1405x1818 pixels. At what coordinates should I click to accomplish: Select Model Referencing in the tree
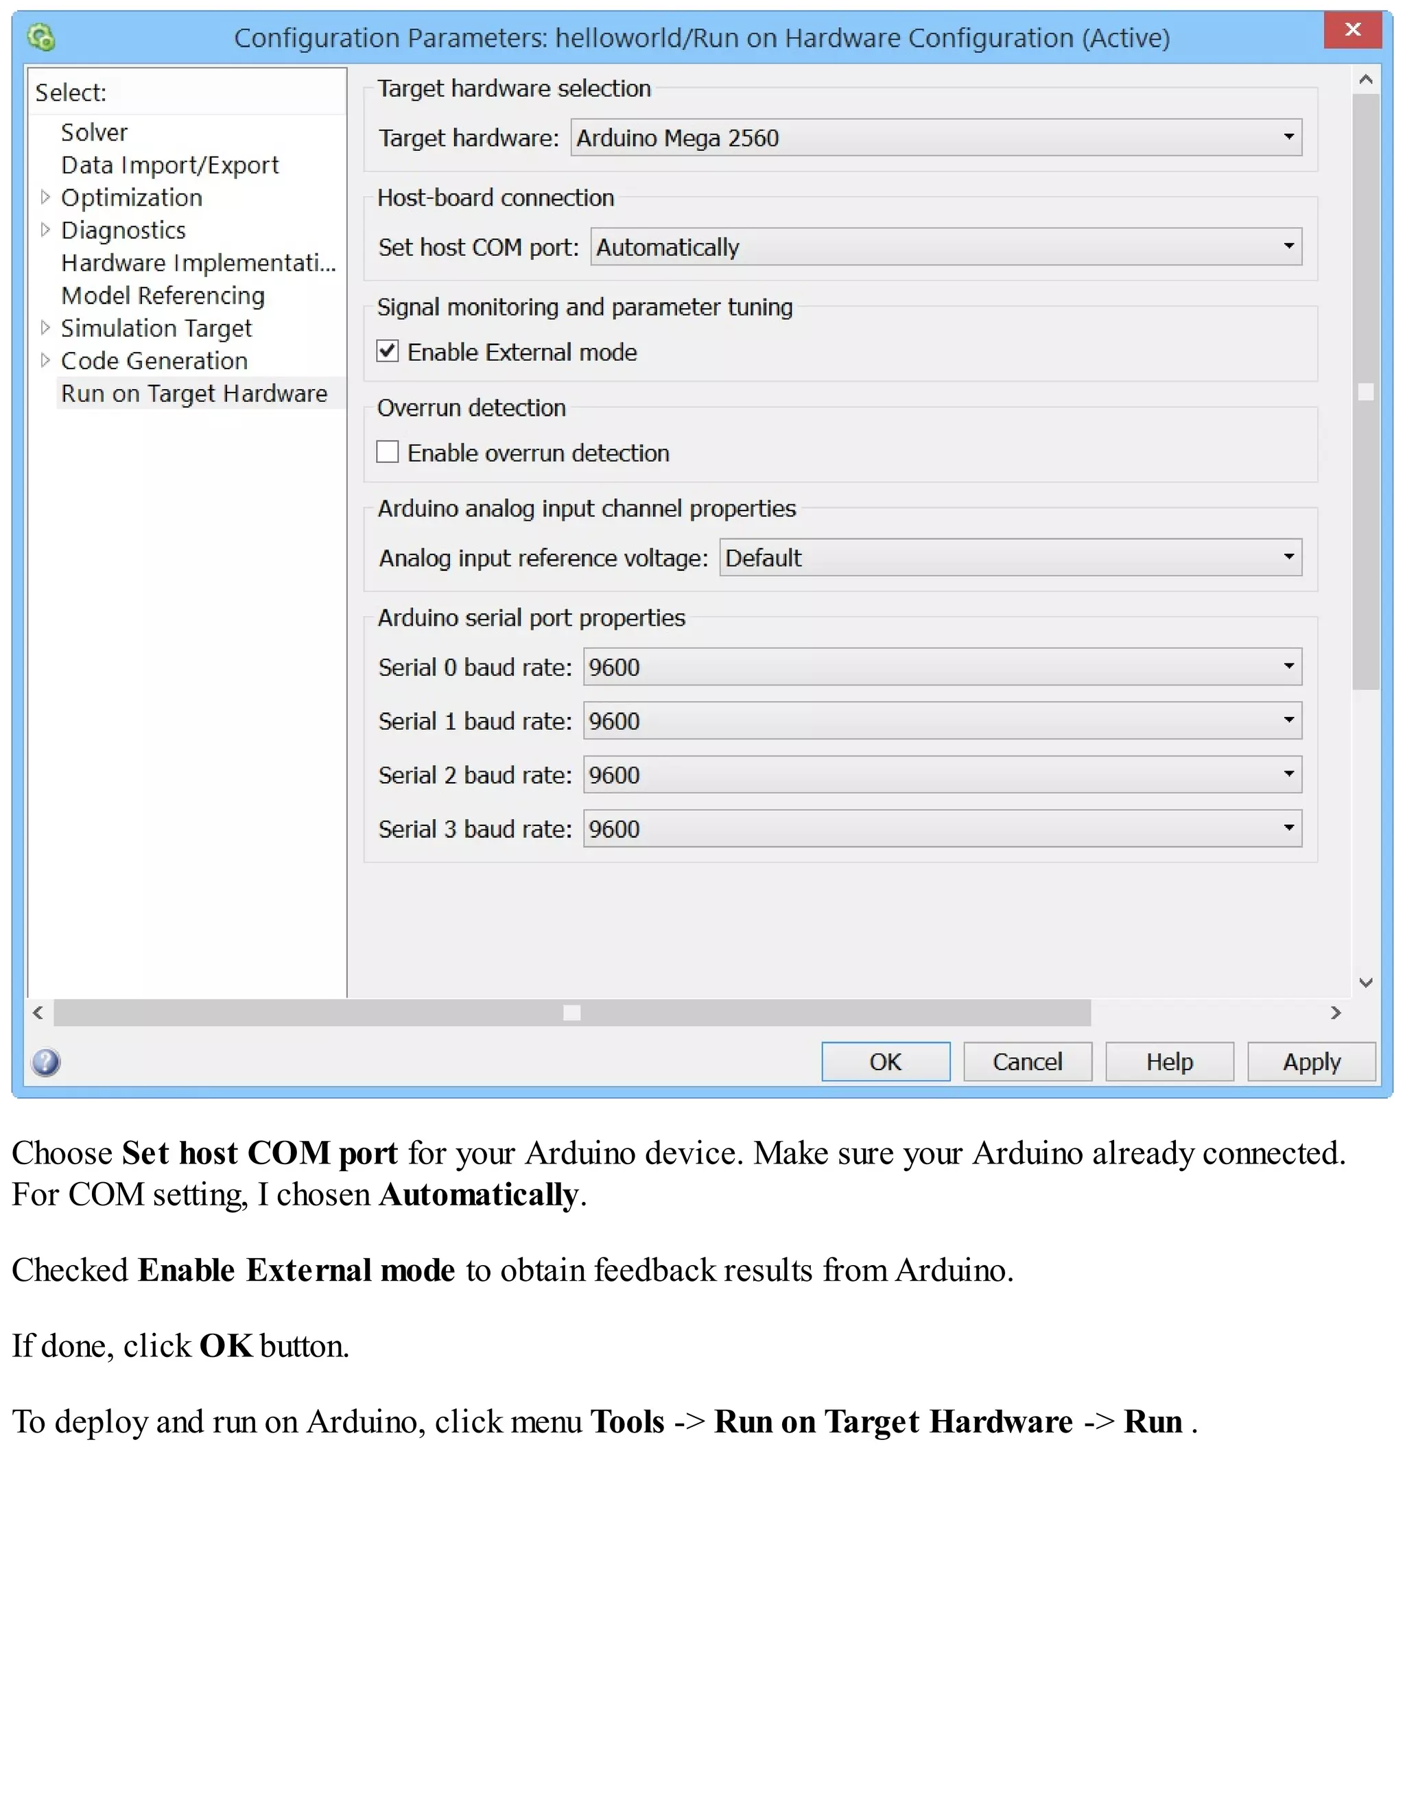point(163,296)
